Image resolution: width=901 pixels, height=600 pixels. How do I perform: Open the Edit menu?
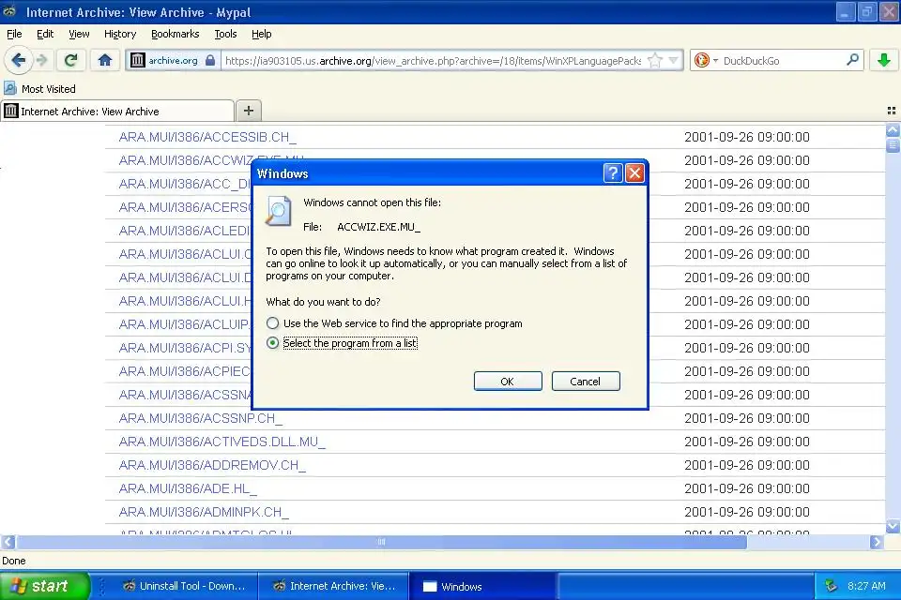click(x=45, y=34)
